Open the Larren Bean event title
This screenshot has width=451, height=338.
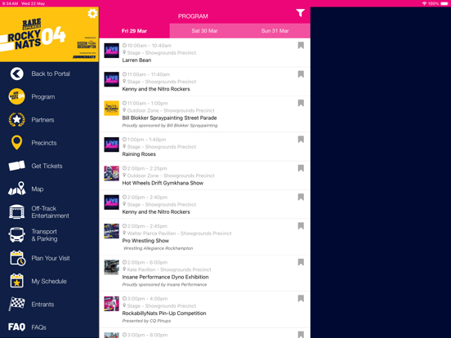tap(136, 60)
